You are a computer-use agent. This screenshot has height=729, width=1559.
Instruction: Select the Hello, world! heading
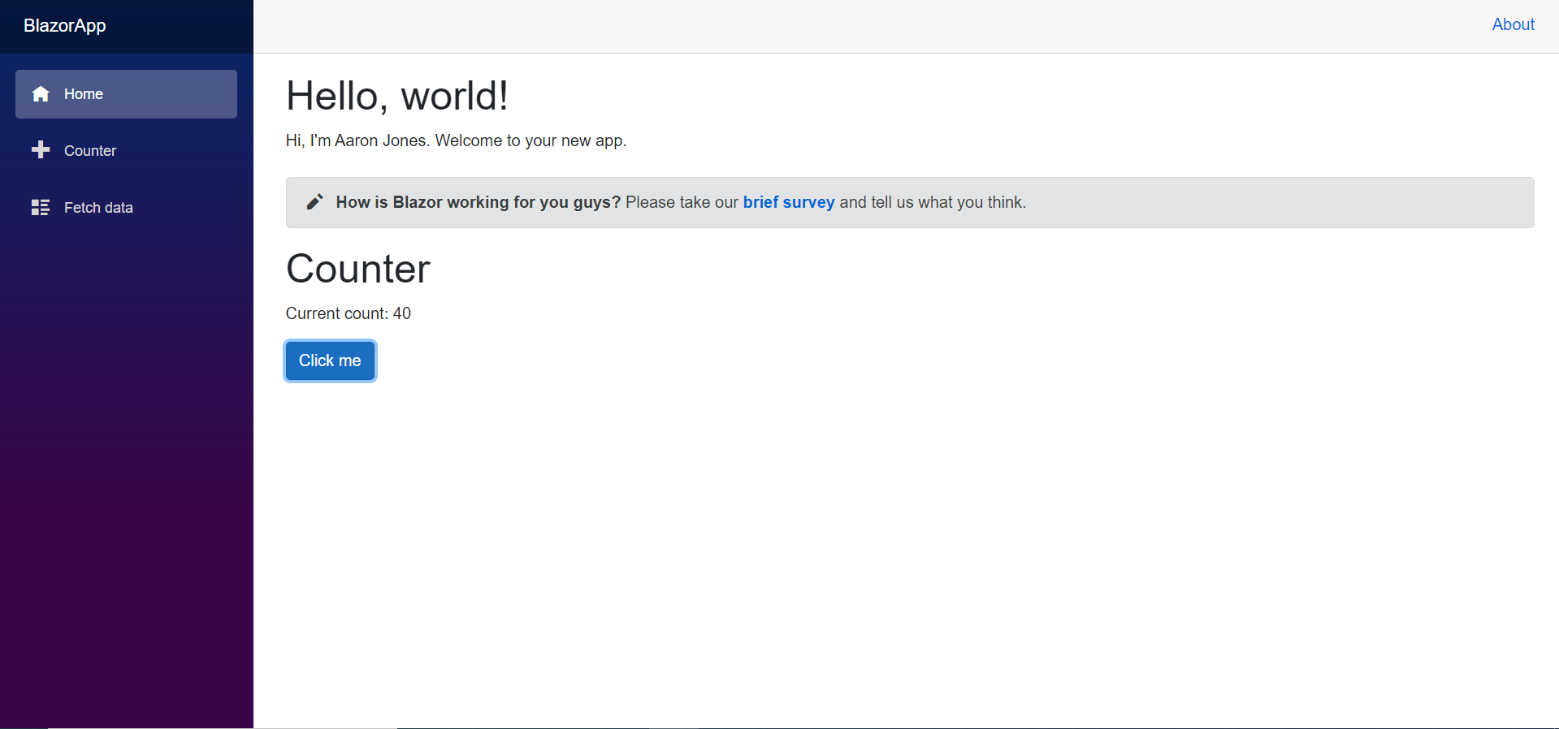397,96
